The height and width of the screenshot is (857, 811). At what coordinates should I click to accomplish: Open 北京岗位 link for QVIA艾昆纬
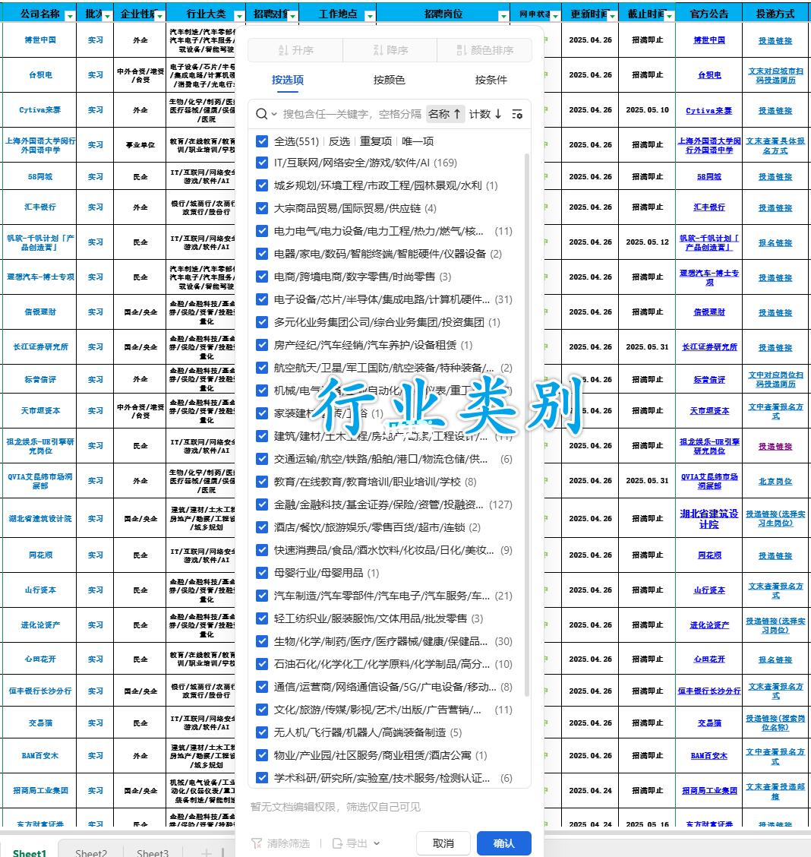click(775, 481)
